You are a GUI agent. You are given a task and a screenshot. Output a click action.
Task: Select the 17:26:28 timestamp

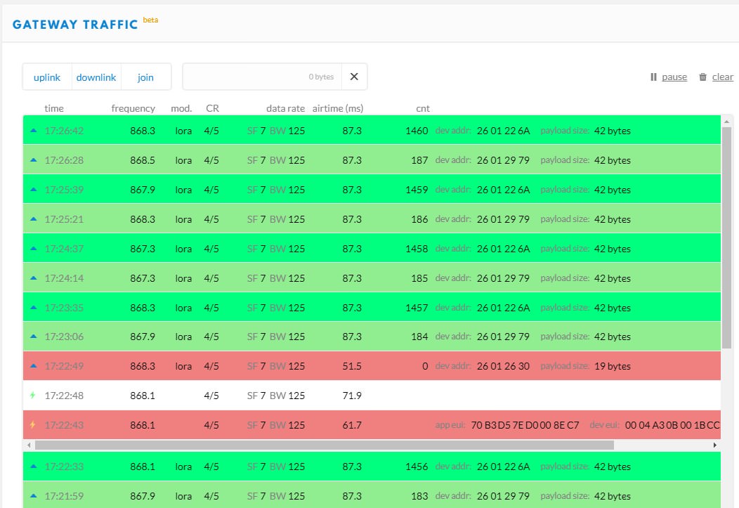[x=64, y=160]
